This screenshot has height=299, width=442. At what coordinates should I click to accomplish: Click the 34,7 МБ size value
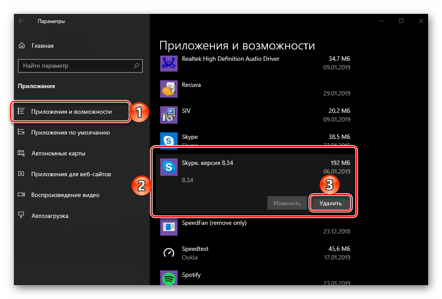(x=340, y=59)
